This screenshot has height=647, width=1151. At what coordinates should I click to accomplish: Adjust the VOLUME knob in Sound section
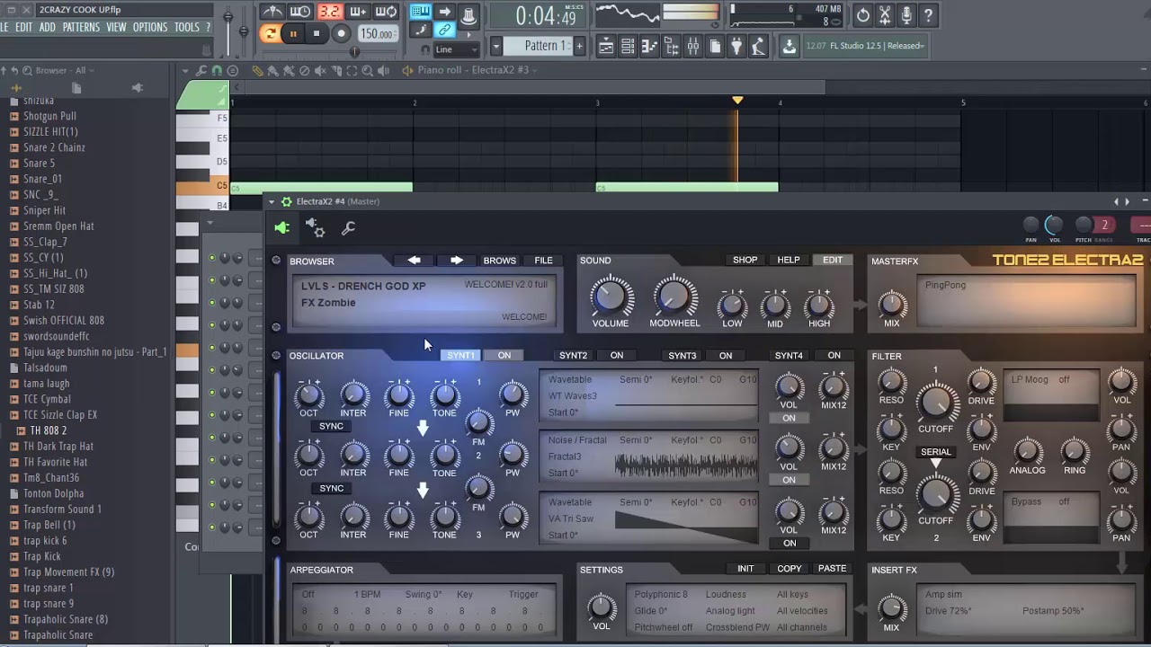[610, 297]
